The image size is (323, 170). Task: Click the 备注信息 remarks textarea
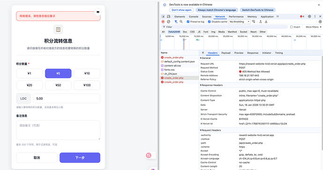tap(59, 130)
